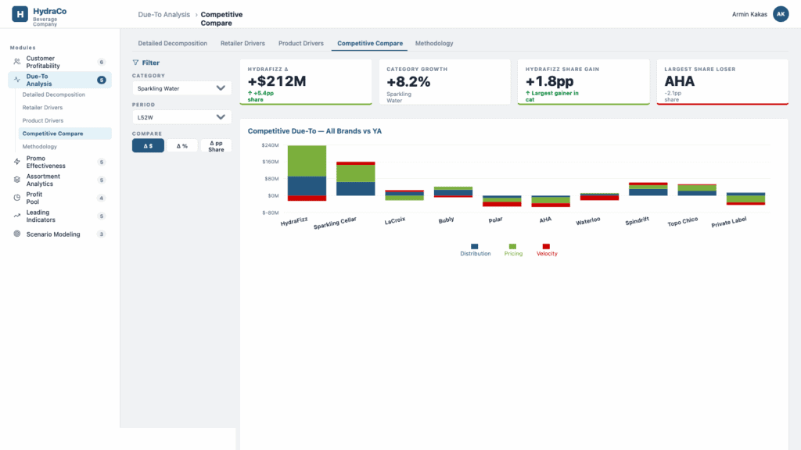Click the Due-To Analysis breadcrumb link
Image resolution: width=801 pixels, height=450 pixels.
point(163,14)
